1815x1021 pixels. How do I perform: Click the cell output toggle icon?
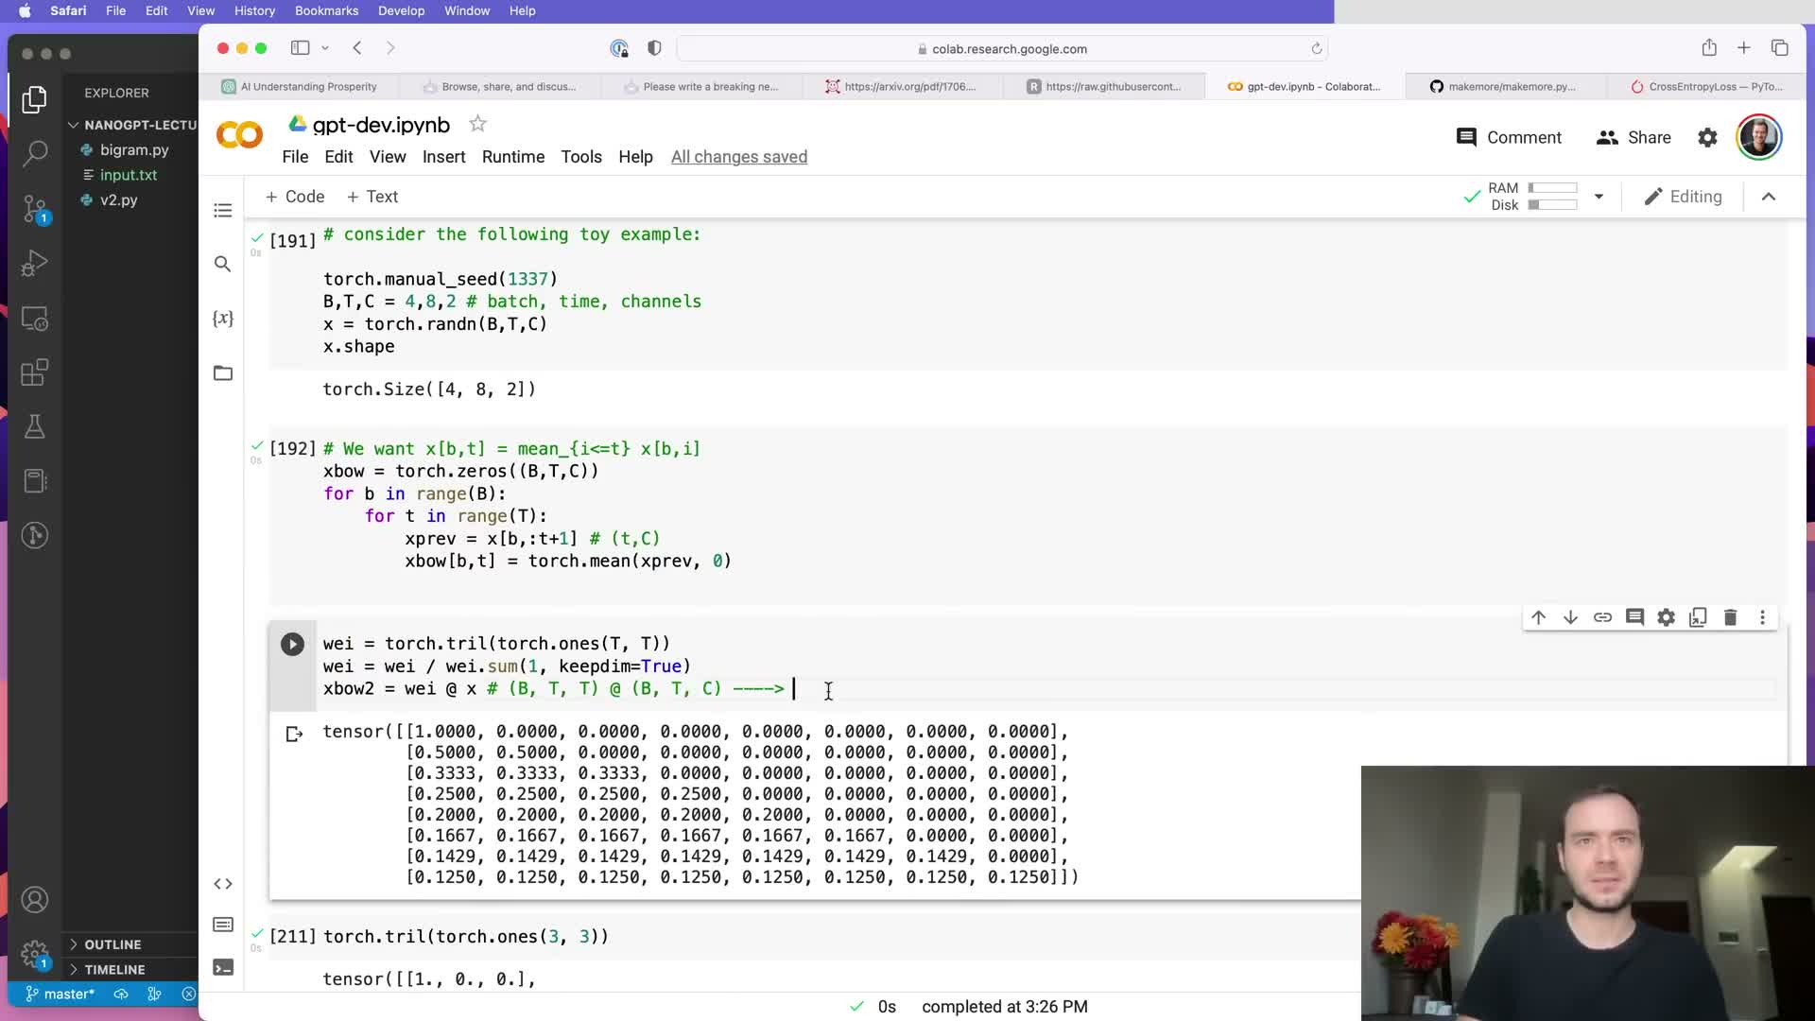pyautogui.click(x=294, y=734)
